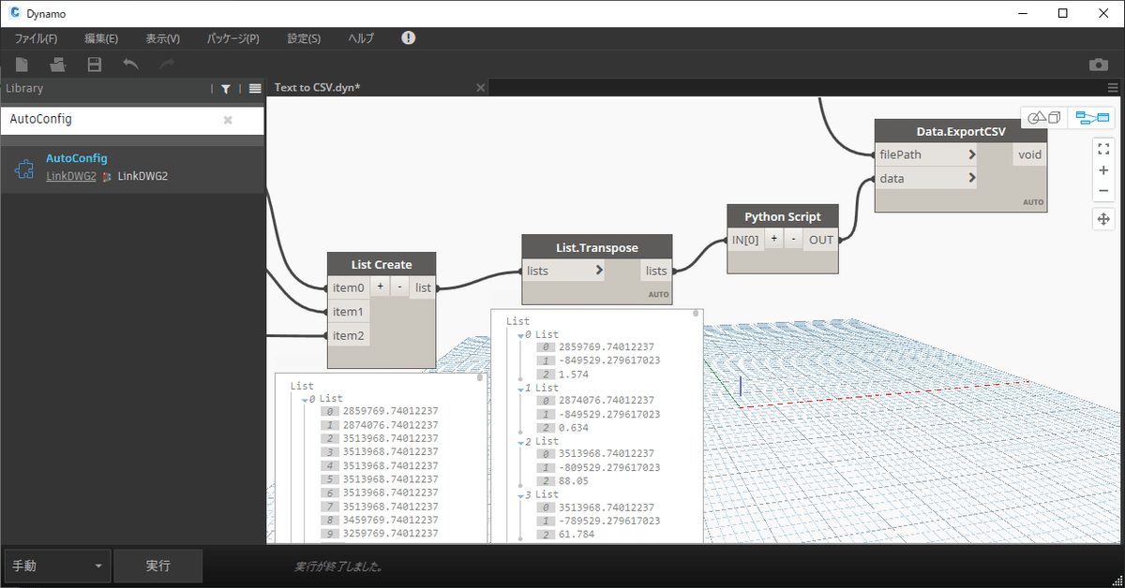The image size is (1125, 588).
Task: Click the tab strip menu icon at right
Action: (1113, 88)
